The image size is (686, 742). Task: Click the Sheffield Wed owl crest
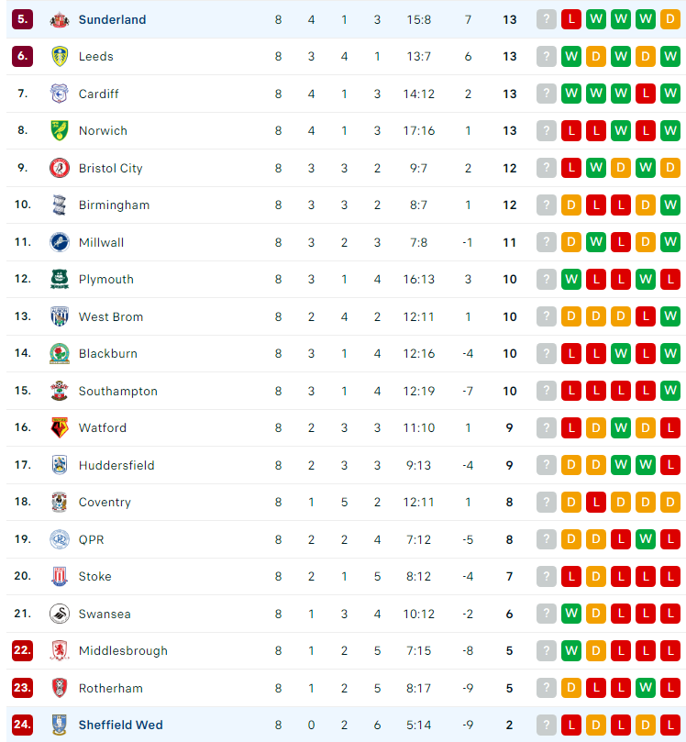click(x=60, y=725)
